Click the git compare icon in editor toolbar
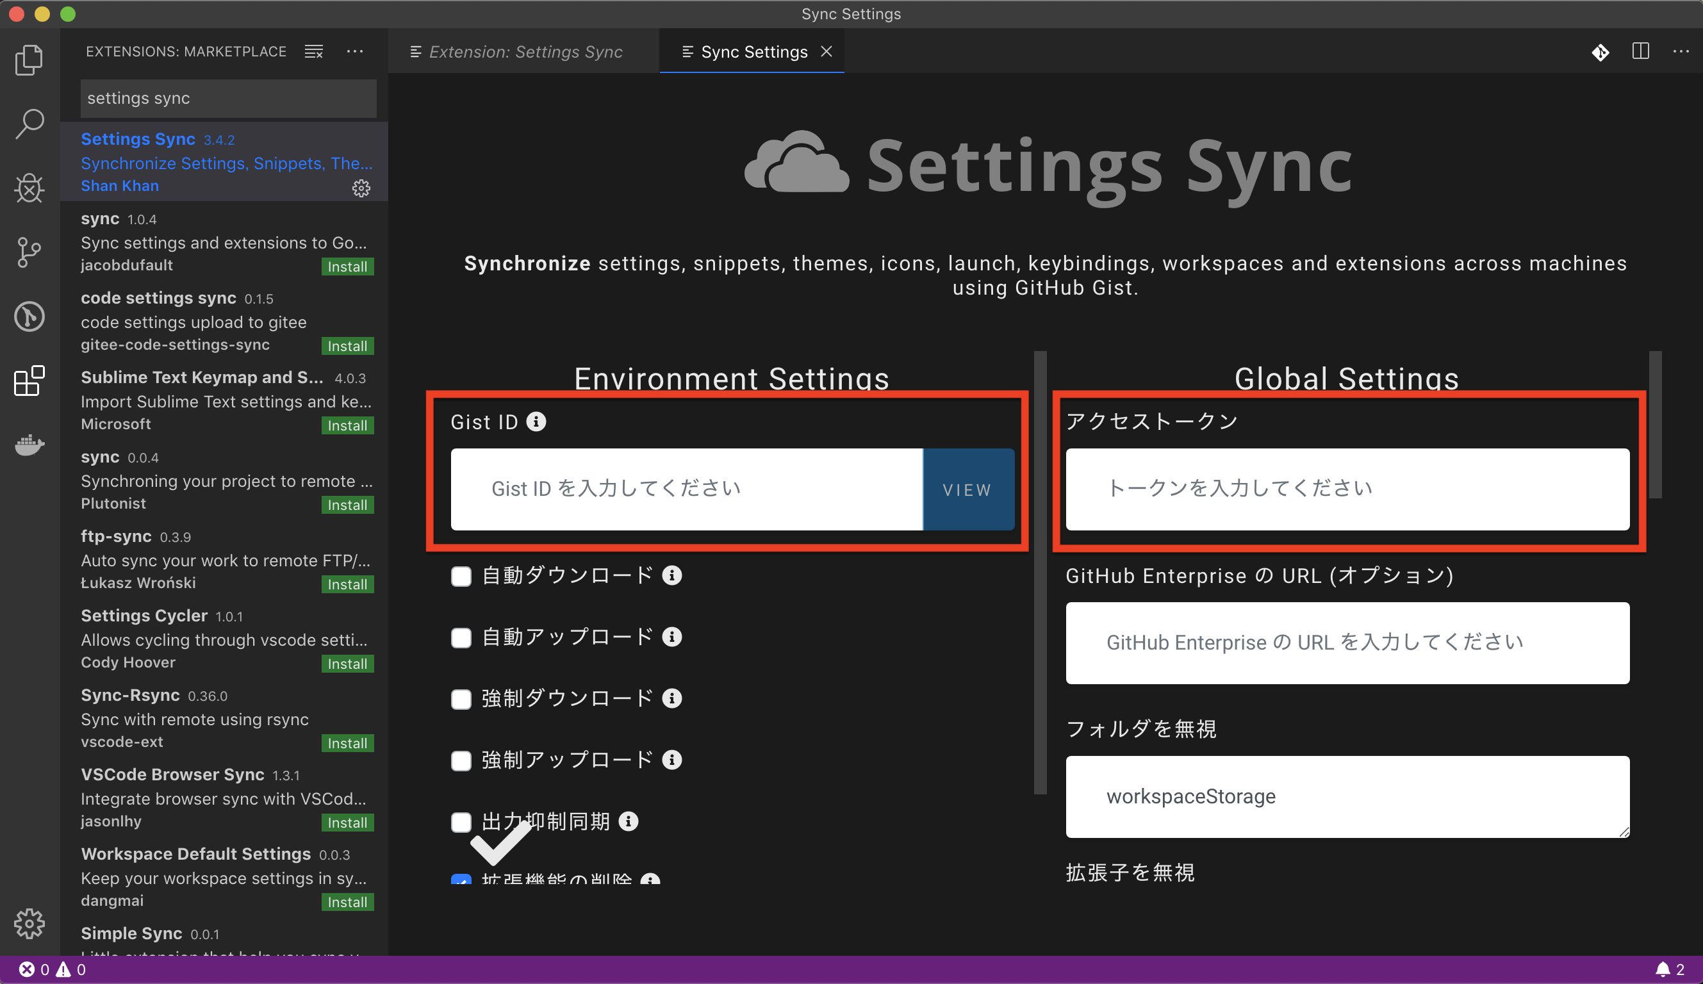The height and width of the screenshot is (984, 1703). pyautogui.click(x=1600, y=52)
